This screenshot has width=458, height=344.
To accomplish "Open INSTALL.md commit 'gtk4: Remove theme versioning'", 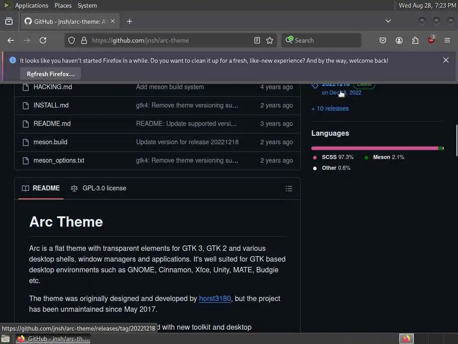I will click(187, 105).
